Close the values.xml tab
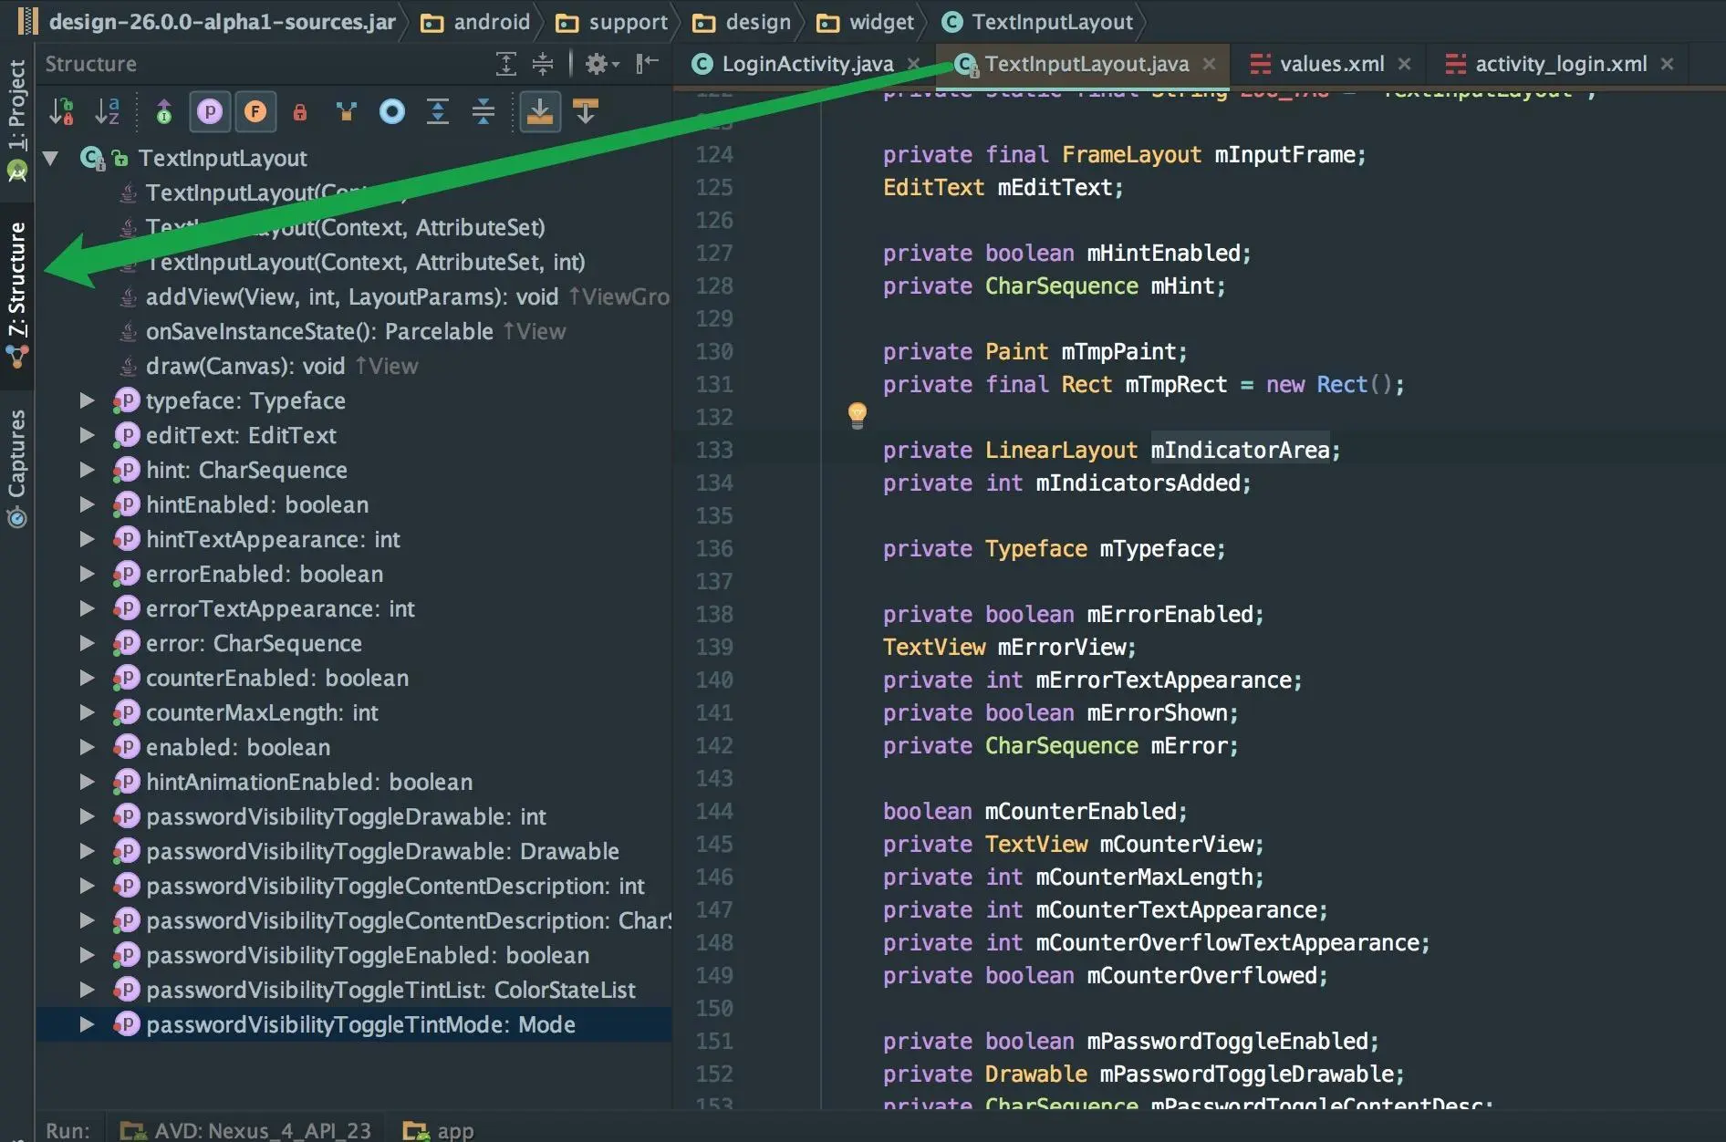 pos(1404,64)
